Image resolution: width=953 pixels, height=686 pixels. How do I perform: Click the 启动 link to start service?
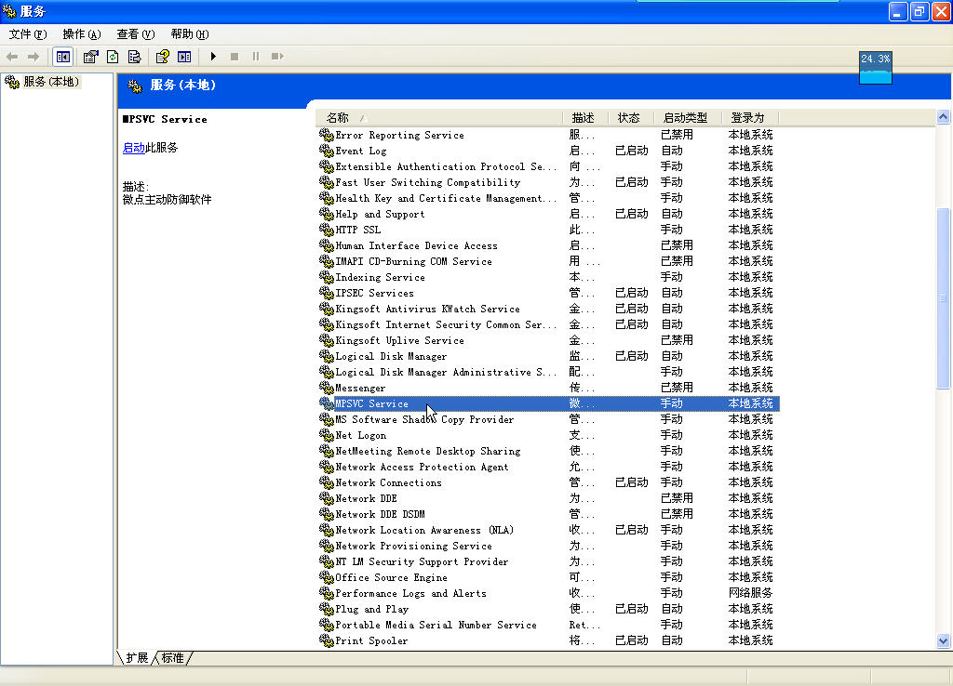click(134, 148)
